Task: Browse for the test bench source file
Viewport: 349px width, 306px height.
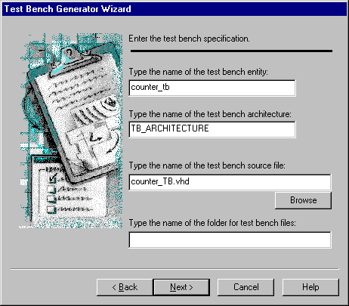Action: 303,200
